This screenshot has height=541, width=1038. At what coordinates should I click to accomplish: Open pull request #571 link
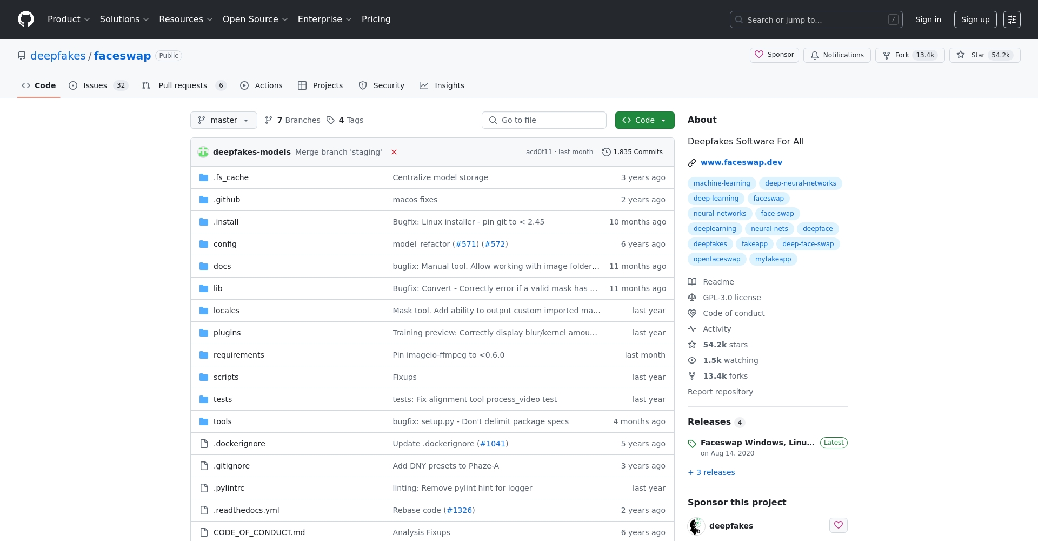(x=465, y=244)
